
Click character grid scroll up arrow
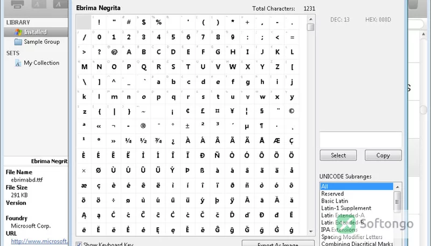(x=311, y=19)
